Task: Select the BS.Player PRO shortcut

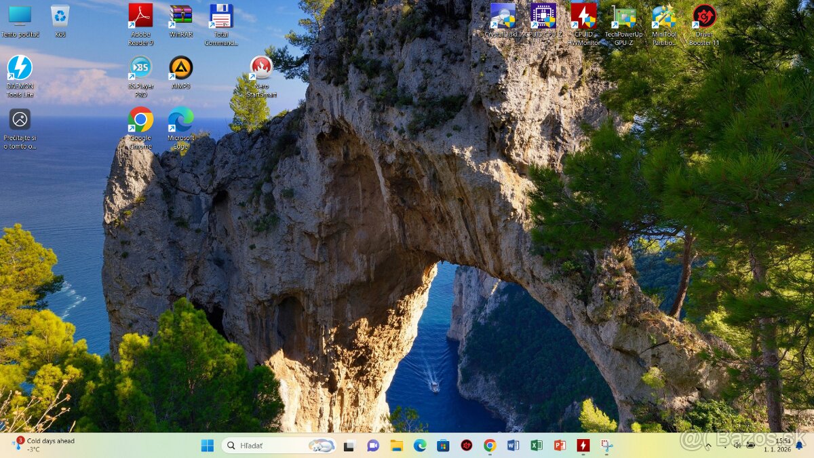Action: tap(140, 68)
